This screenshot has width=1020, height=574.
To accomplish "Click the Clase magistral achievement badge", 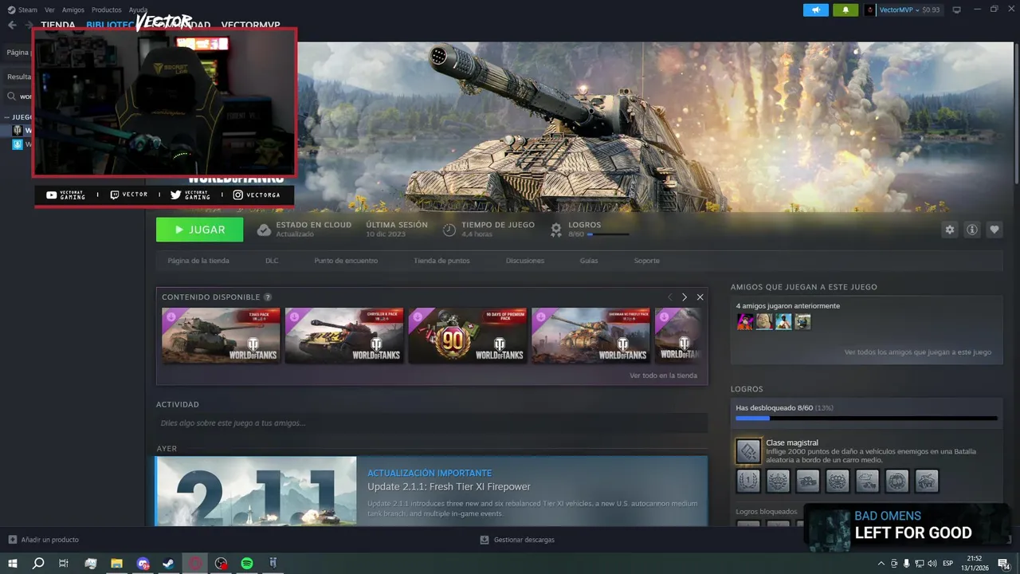I will pyautogui.click(x=748, y=451).
